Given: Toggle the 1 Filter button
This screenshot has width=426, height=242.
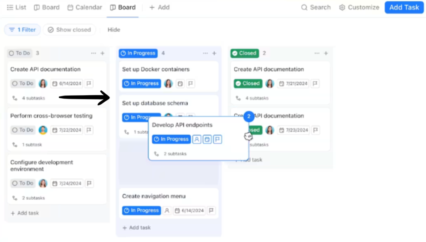Looking at the screenshot, I should pyautogui.click(x=23, y=30).
